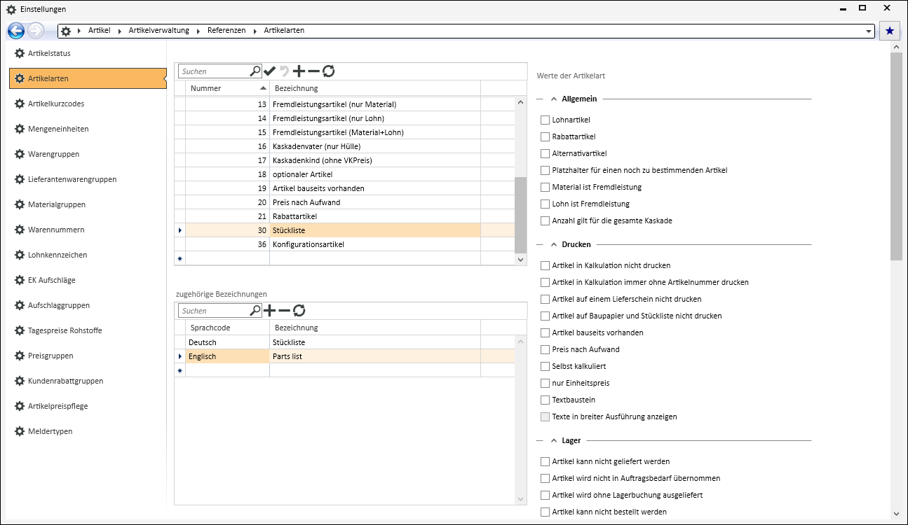
Task: Click into the Artikelarten Suchen field
Action: tap(214, 71)
